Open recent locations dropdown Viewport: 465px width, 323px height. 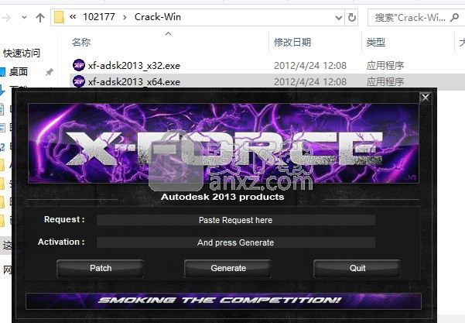point(24,17)
